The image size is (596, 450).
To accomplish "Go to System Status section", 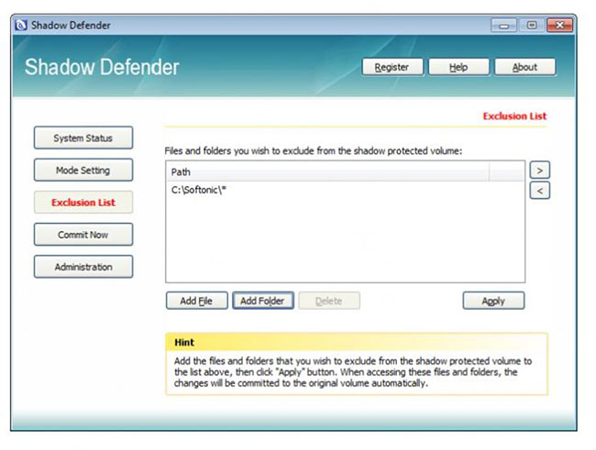I will coord(83,138).
